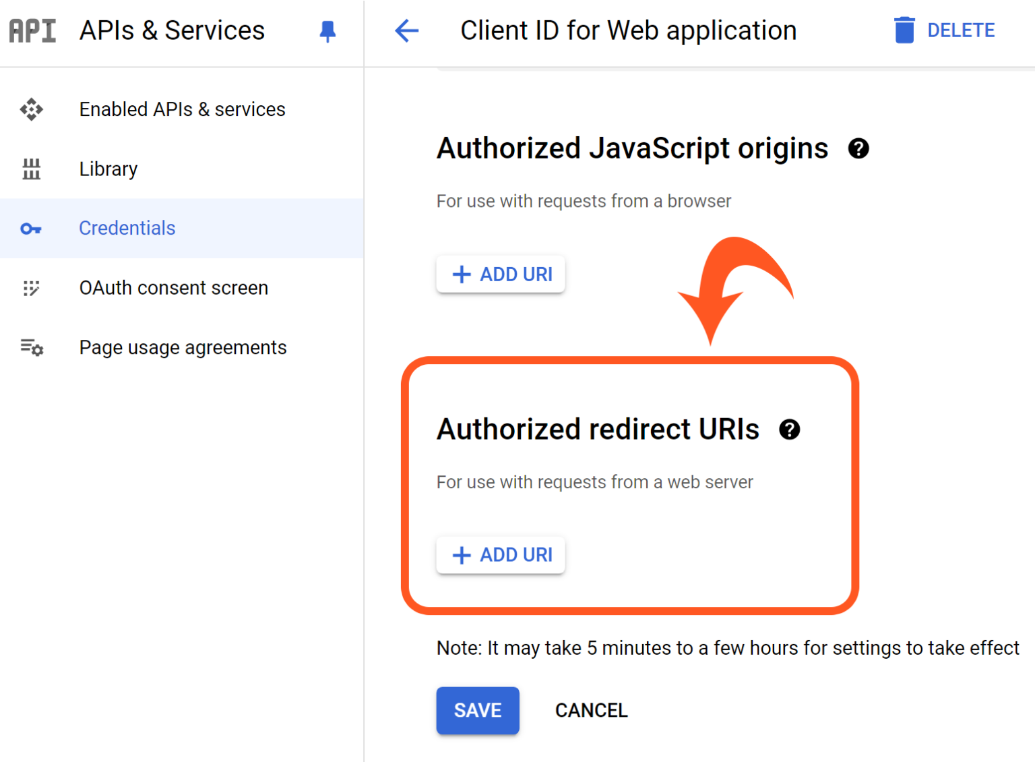Select Credentials in the sidebar
1035x762 pixels.
pos(127,229)
